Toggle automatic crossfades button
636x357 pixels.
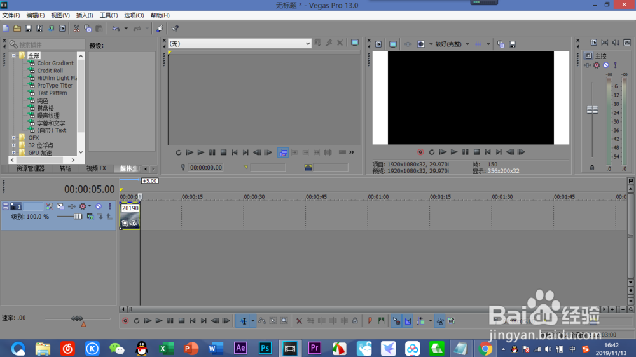tap(408, 321)
